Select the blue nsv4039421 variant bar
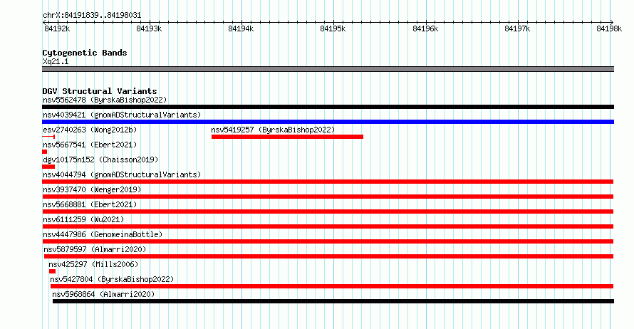This screenshot has width=634, height=329. tap(328, 122)
